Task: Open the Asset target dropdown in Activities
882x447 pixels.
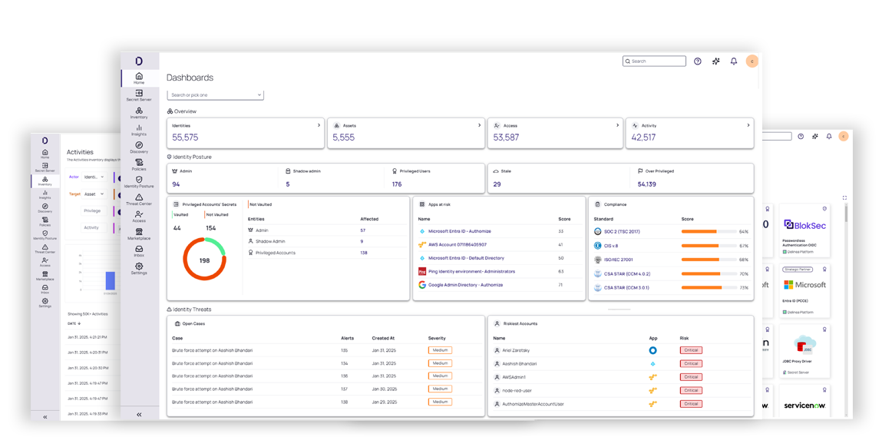Action: pyautogui.click(x=94, y=194)
